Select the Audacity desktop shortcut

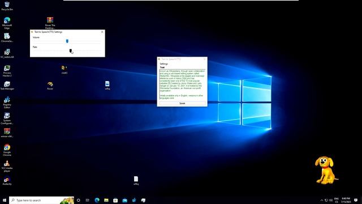pos(7,180)
